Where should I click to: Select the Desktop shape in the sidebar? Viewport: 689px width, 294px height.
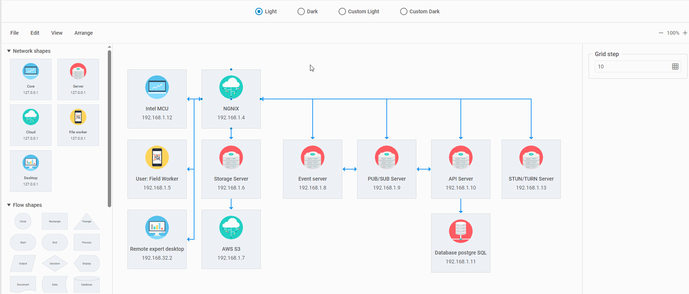point(31,171)
